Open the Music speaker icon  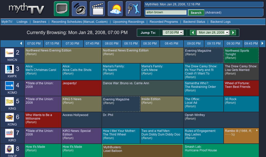(x=79, y=9)
